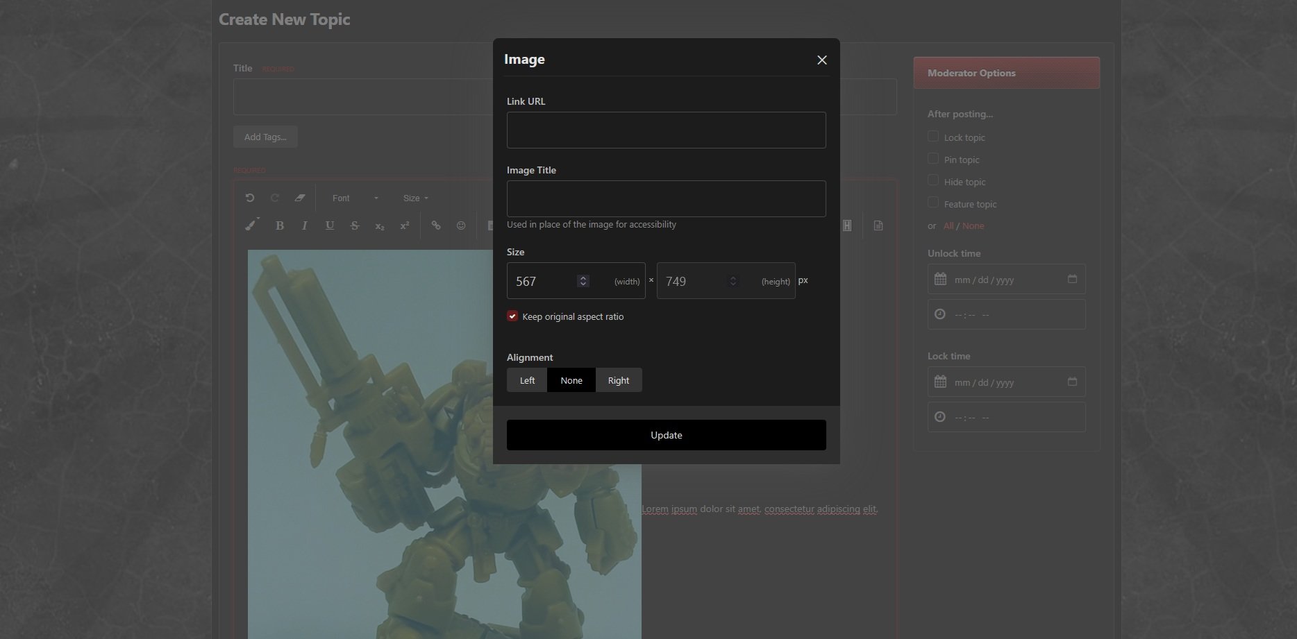
Task: Select Right alignment
Action: (x=618, y=380)
